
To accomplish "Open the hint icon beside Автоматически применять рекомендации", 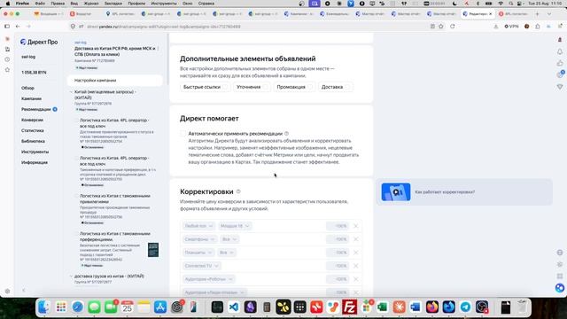I will coord(286,134).
